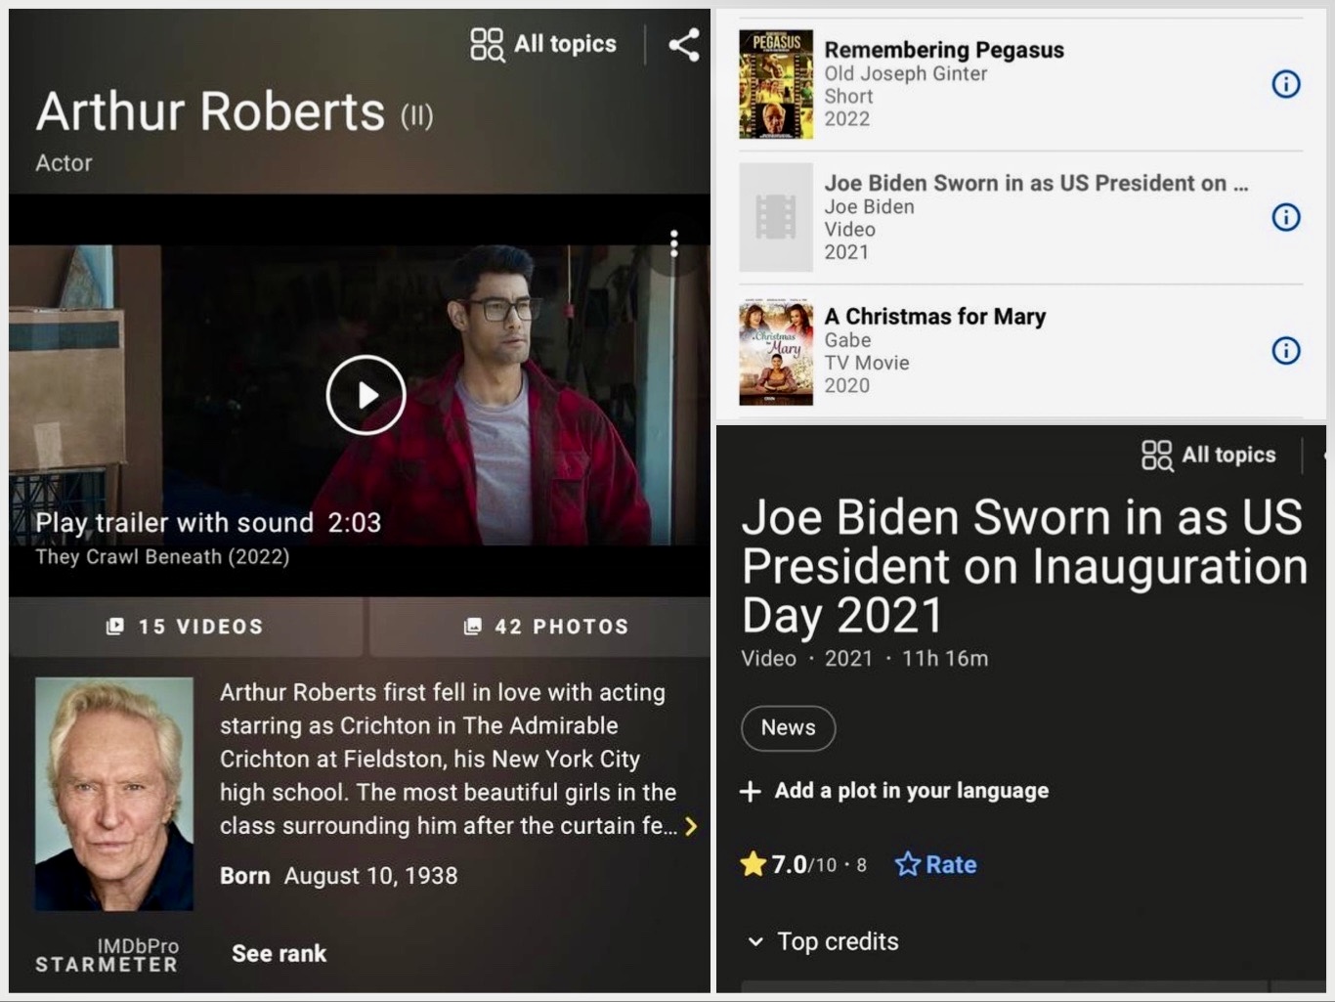Open info for A Christmas for Mary
The image size is (1335, 1002).
(1285, 350)
